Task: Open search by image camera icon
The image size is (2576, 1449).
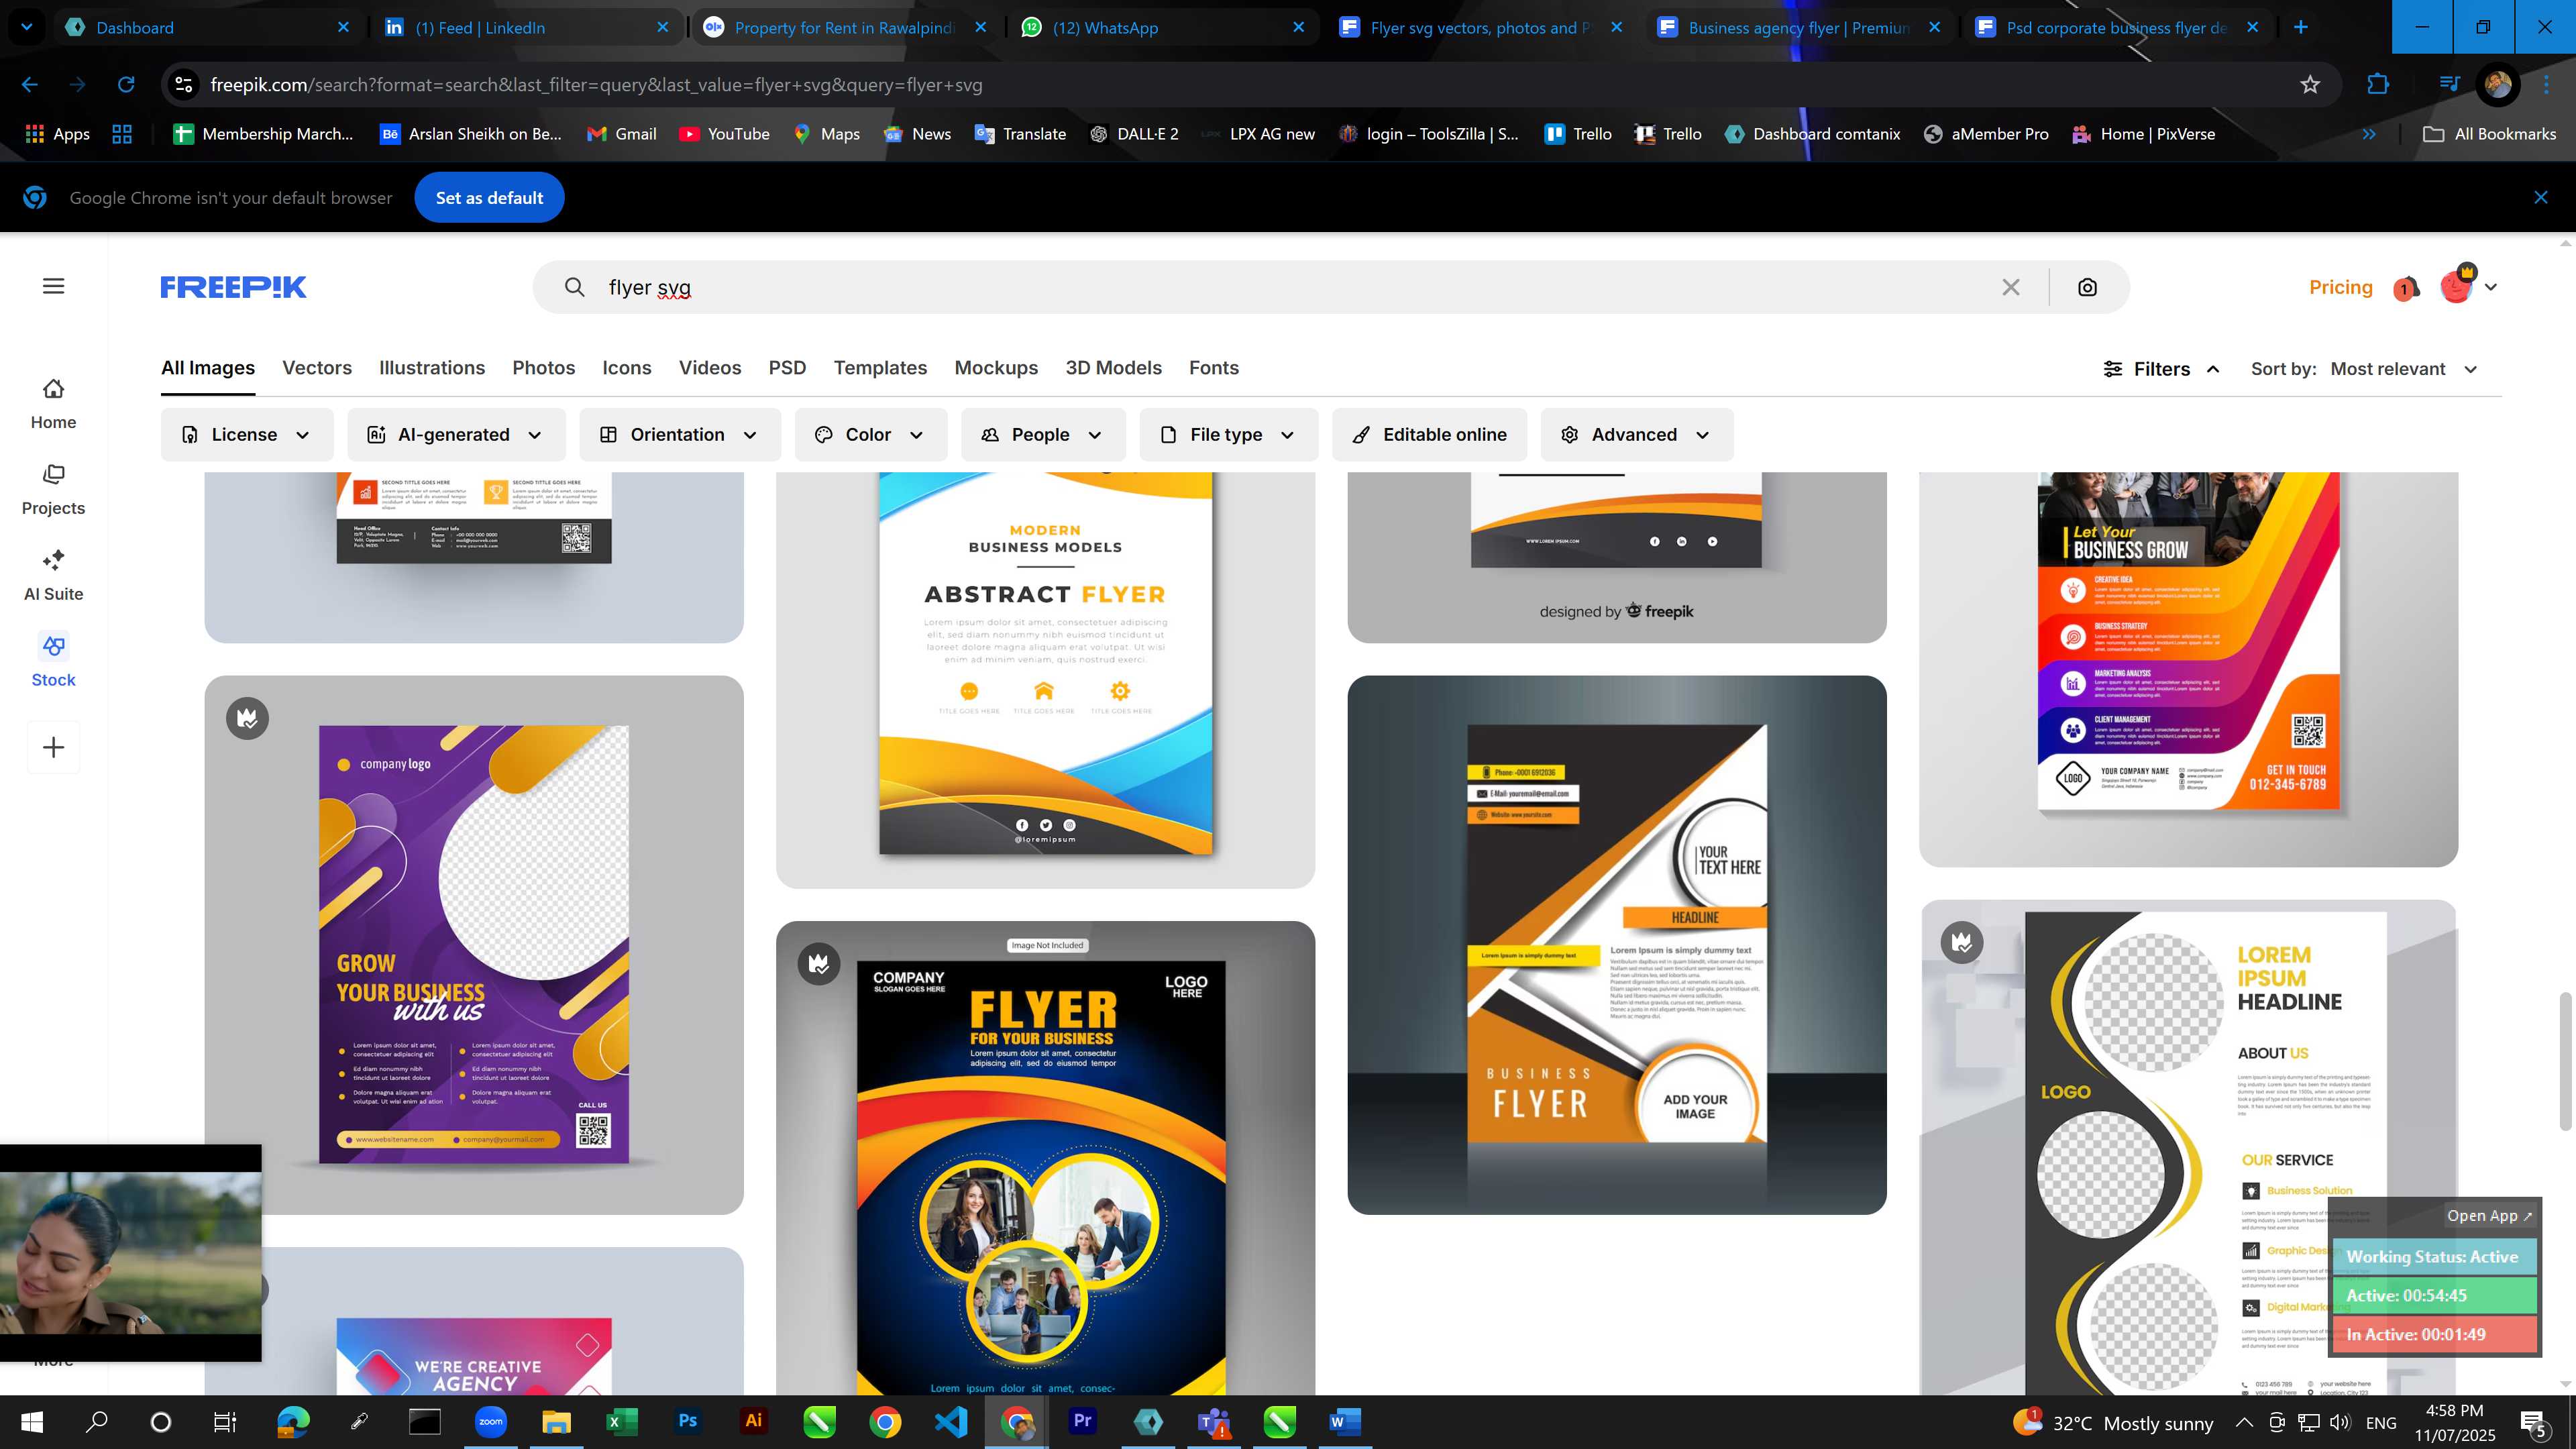Action: 2087,287
